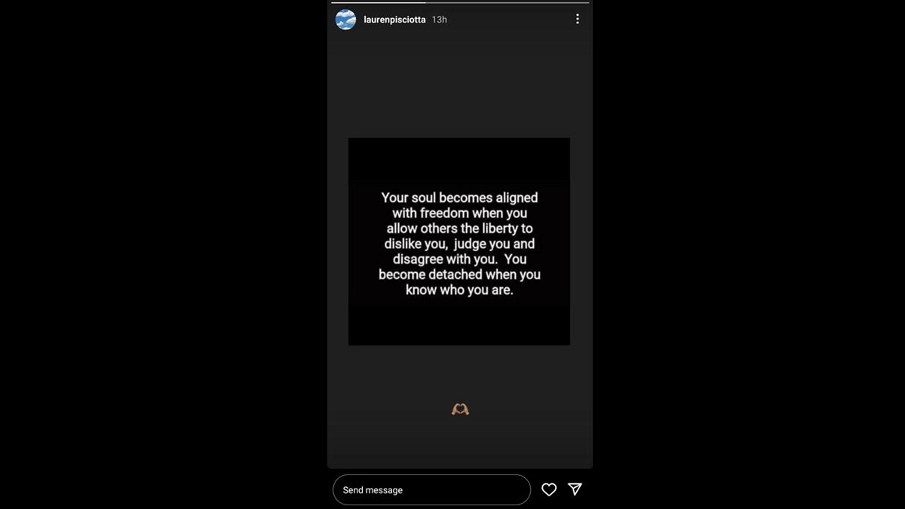
Task: Click the line "allow others the liberty to"
Action: tap(459, 228)
